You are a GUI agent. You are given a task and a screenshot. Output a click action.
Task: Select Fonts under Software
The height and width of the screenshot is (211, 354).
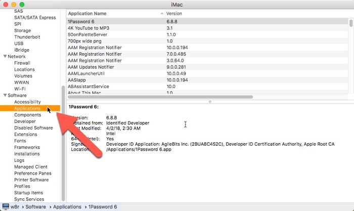tap(20, 141)
